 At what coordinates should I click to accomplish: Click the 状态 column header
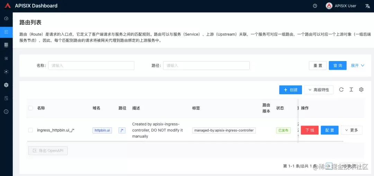click(x=280, y=108)
